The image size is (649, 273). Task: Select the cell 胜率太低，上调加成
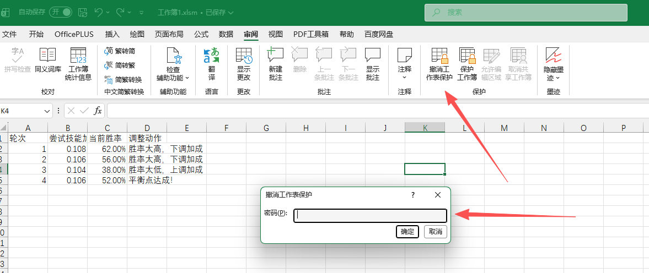coord(147,170)
